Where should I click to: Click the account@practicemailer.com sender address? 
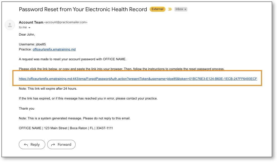(66, 22)
